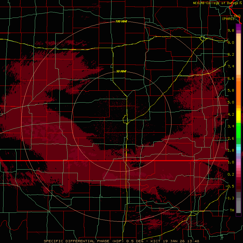This screenshot has width=243, height=243.
Task: Pick the orange segment of the color bar
Action: pos(238,93)
